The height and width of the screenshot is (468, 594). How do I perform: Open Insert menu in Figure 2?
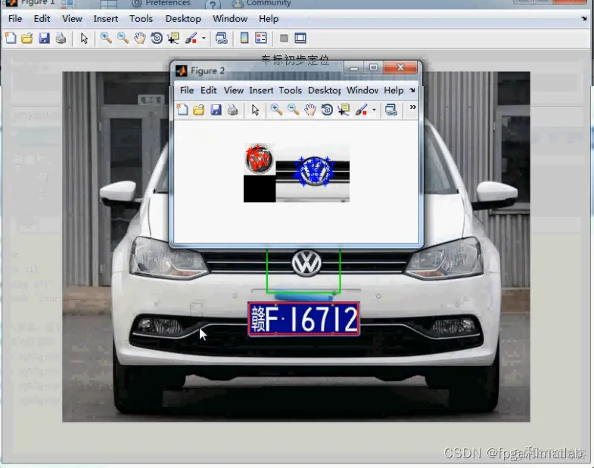261,90
